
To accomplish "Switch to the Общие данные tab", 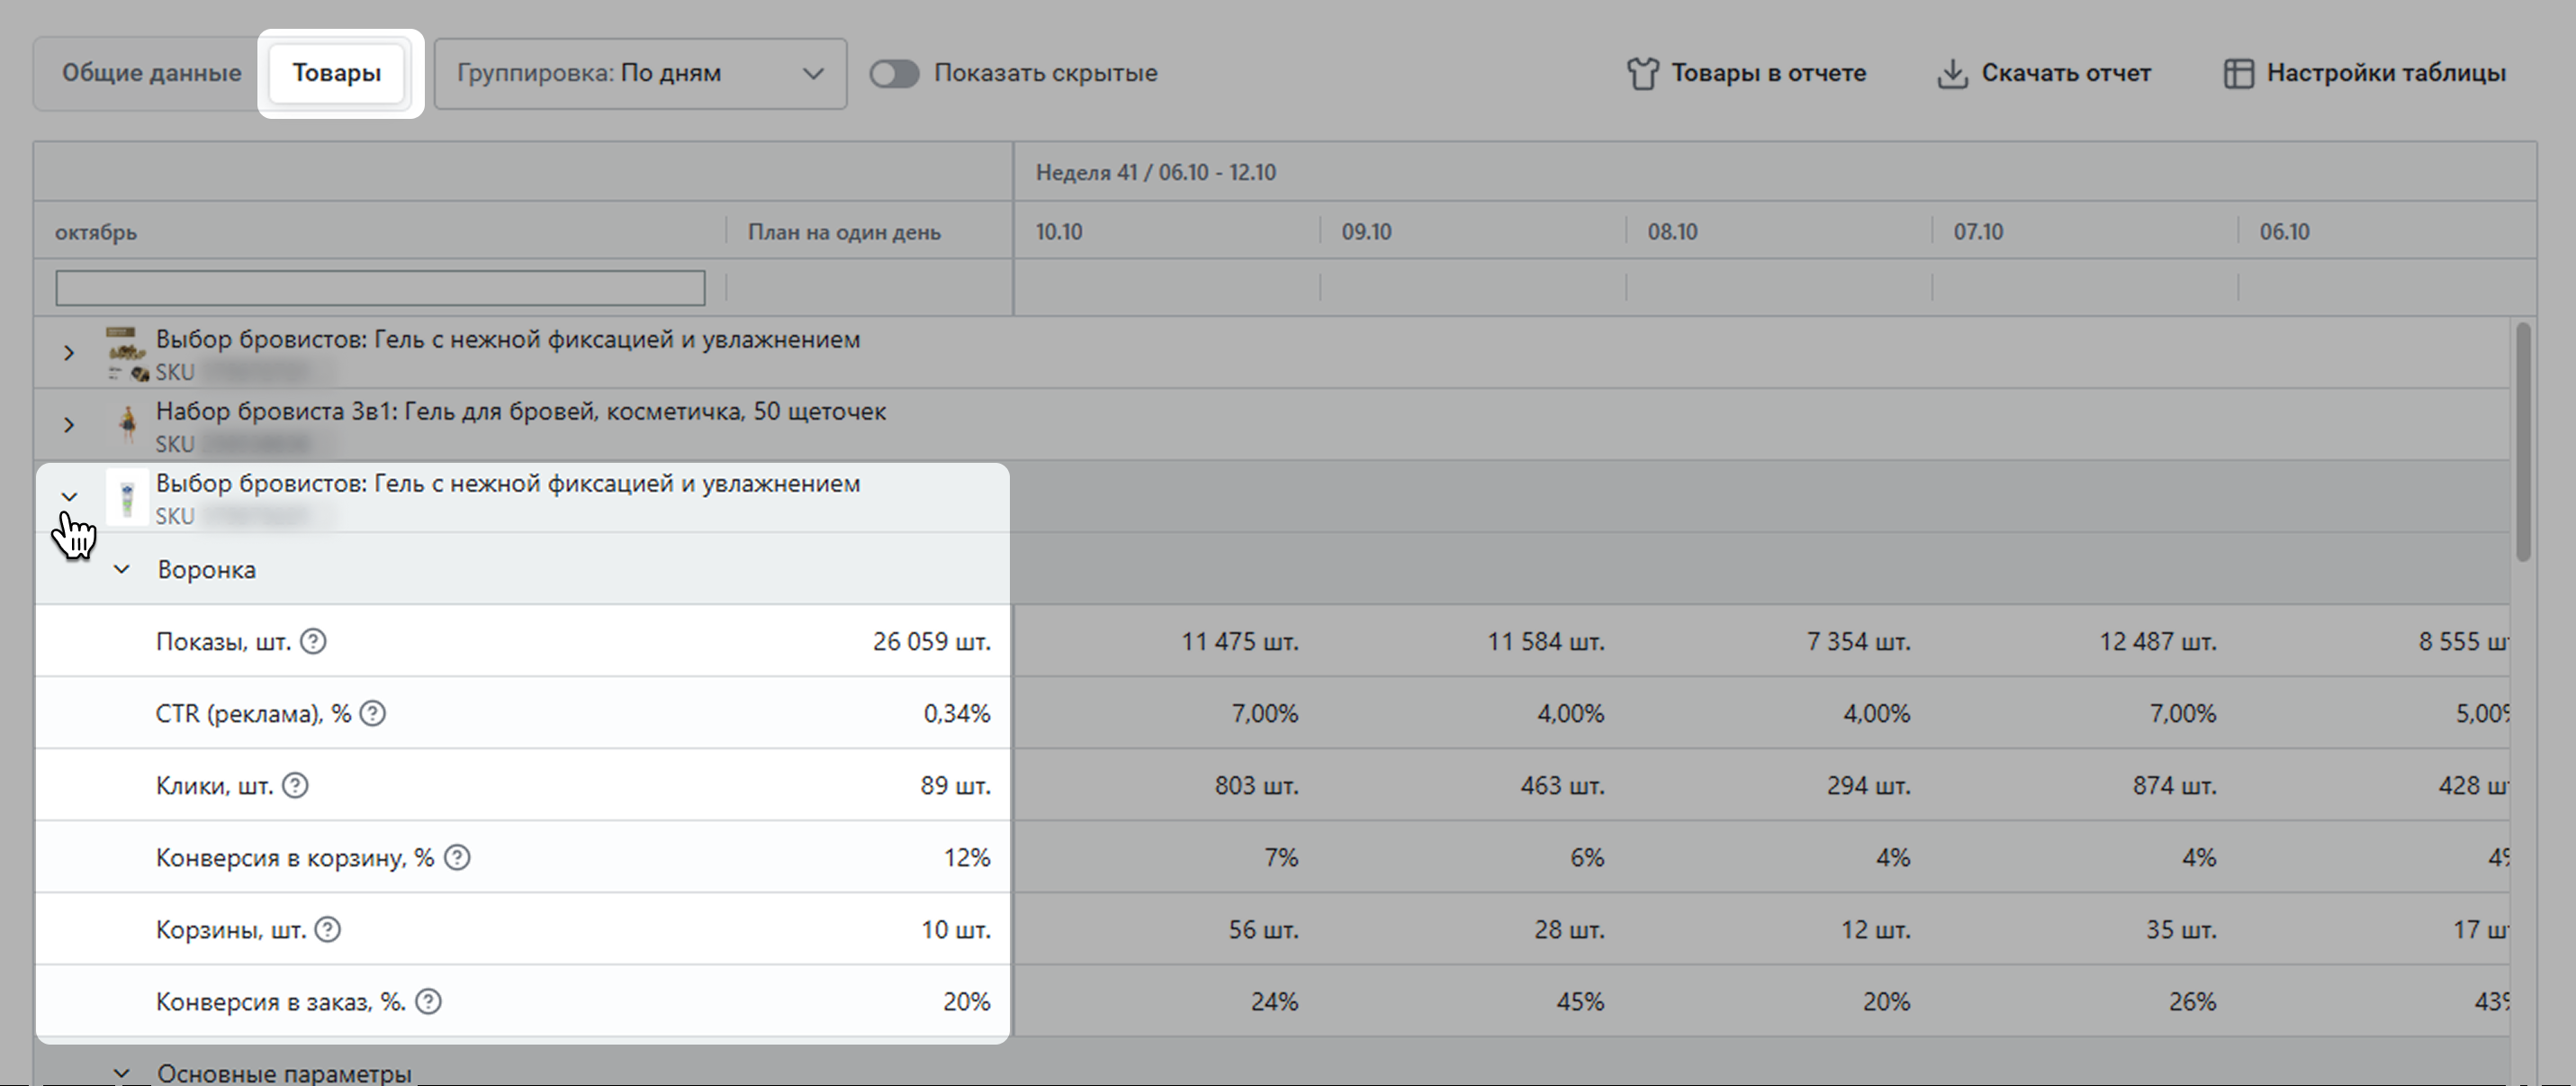I will pyautogui.click(x=151, y=74).
